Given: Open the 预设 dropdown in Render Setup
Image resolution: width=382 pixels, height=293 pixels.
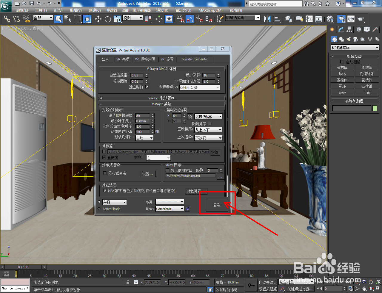Looking at the screenshot, I should pos(170,202).
